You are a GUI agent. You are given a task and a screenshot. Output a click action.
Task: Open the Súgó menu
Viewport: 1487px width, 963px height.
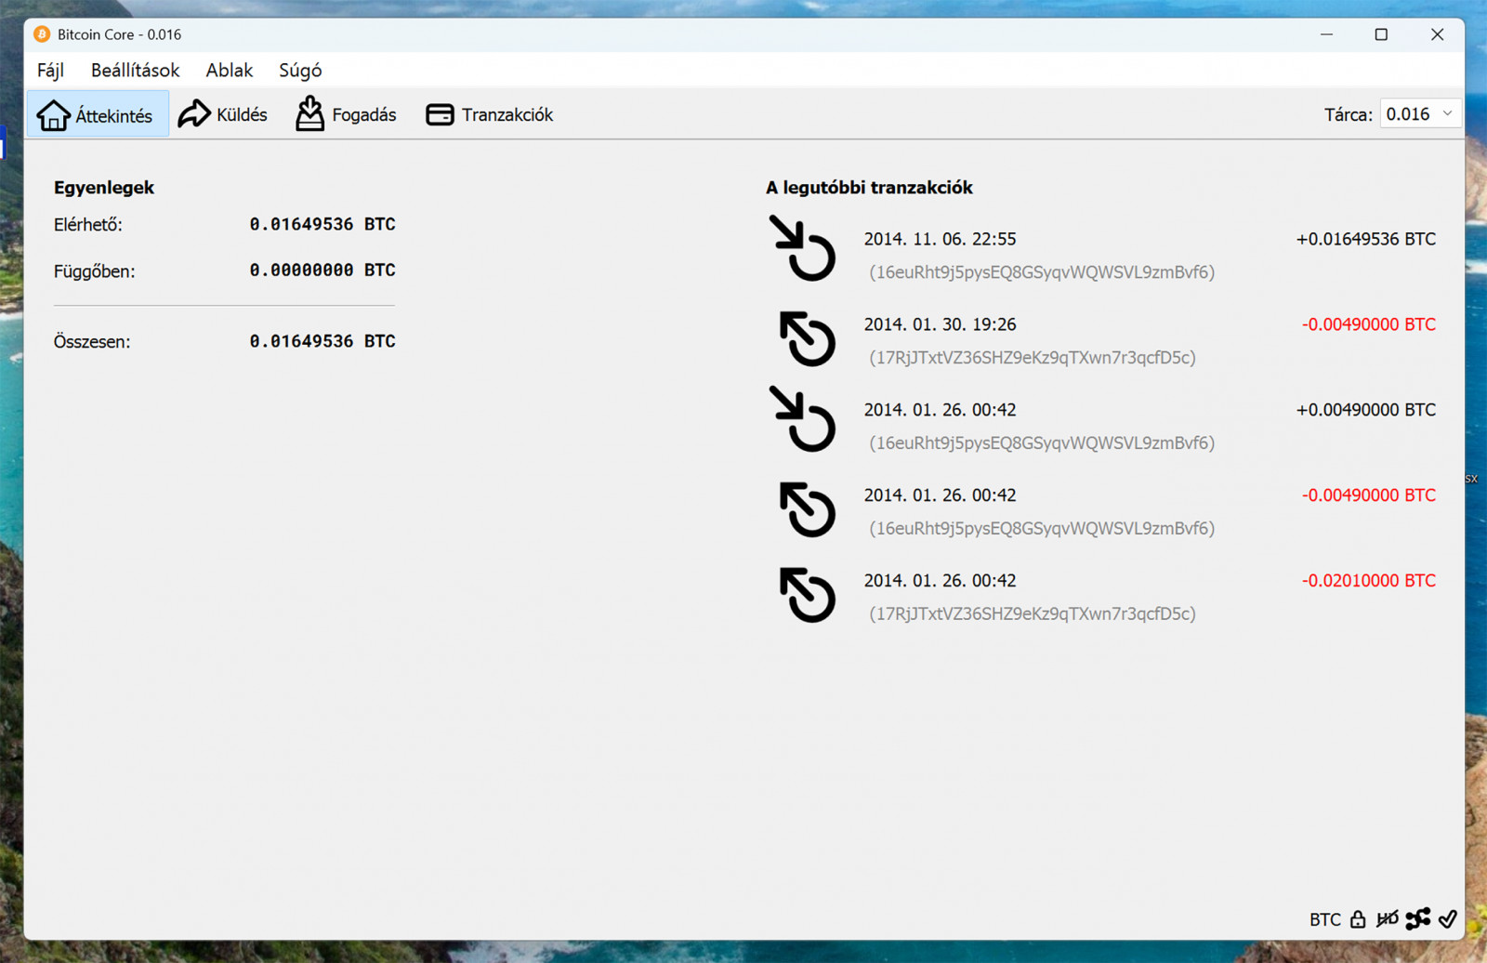click(x=300, y=71)
